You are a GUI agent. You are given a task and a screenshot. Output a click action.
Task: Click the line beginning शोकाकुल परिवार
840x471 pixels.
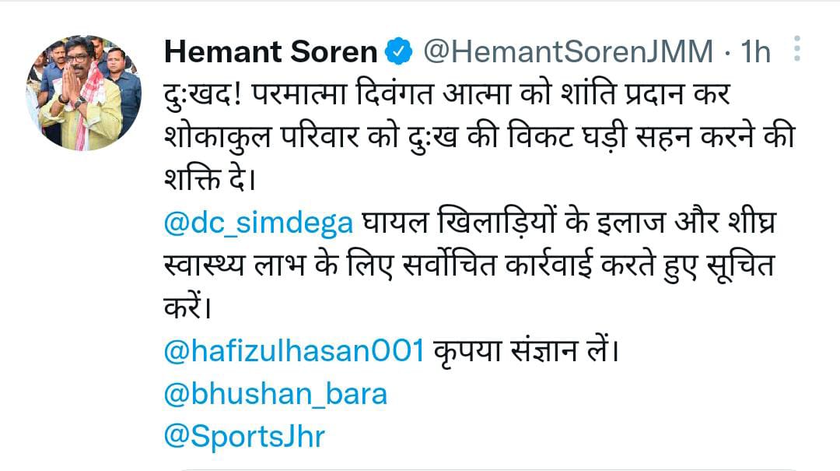[479, 138]
